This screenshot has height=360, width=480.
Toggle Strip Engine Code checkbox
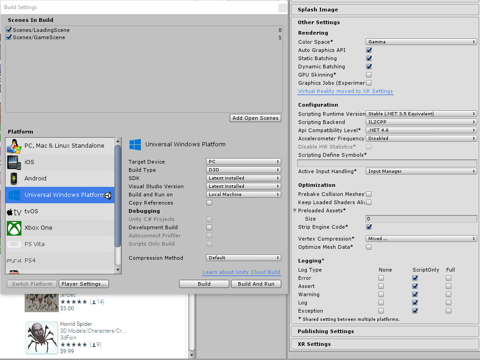point(369,227)
